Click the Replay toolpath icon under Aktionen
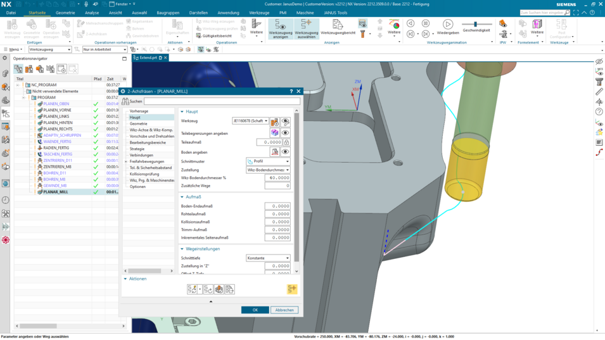Image resolution: width=605 pixels, height=340 pixels. click(208, 289)
